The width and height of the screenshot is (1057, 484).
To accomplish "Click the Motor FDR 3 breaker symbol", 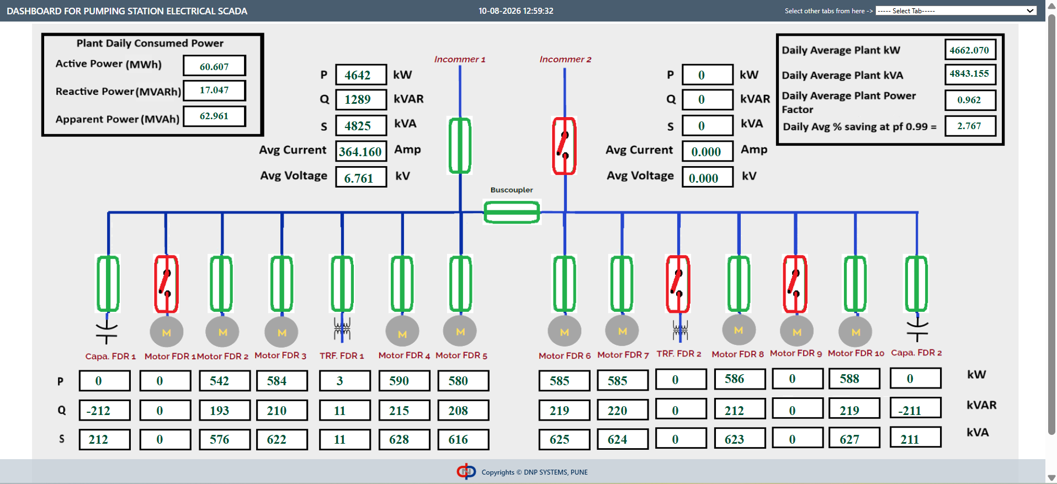I will click(281, 284).
